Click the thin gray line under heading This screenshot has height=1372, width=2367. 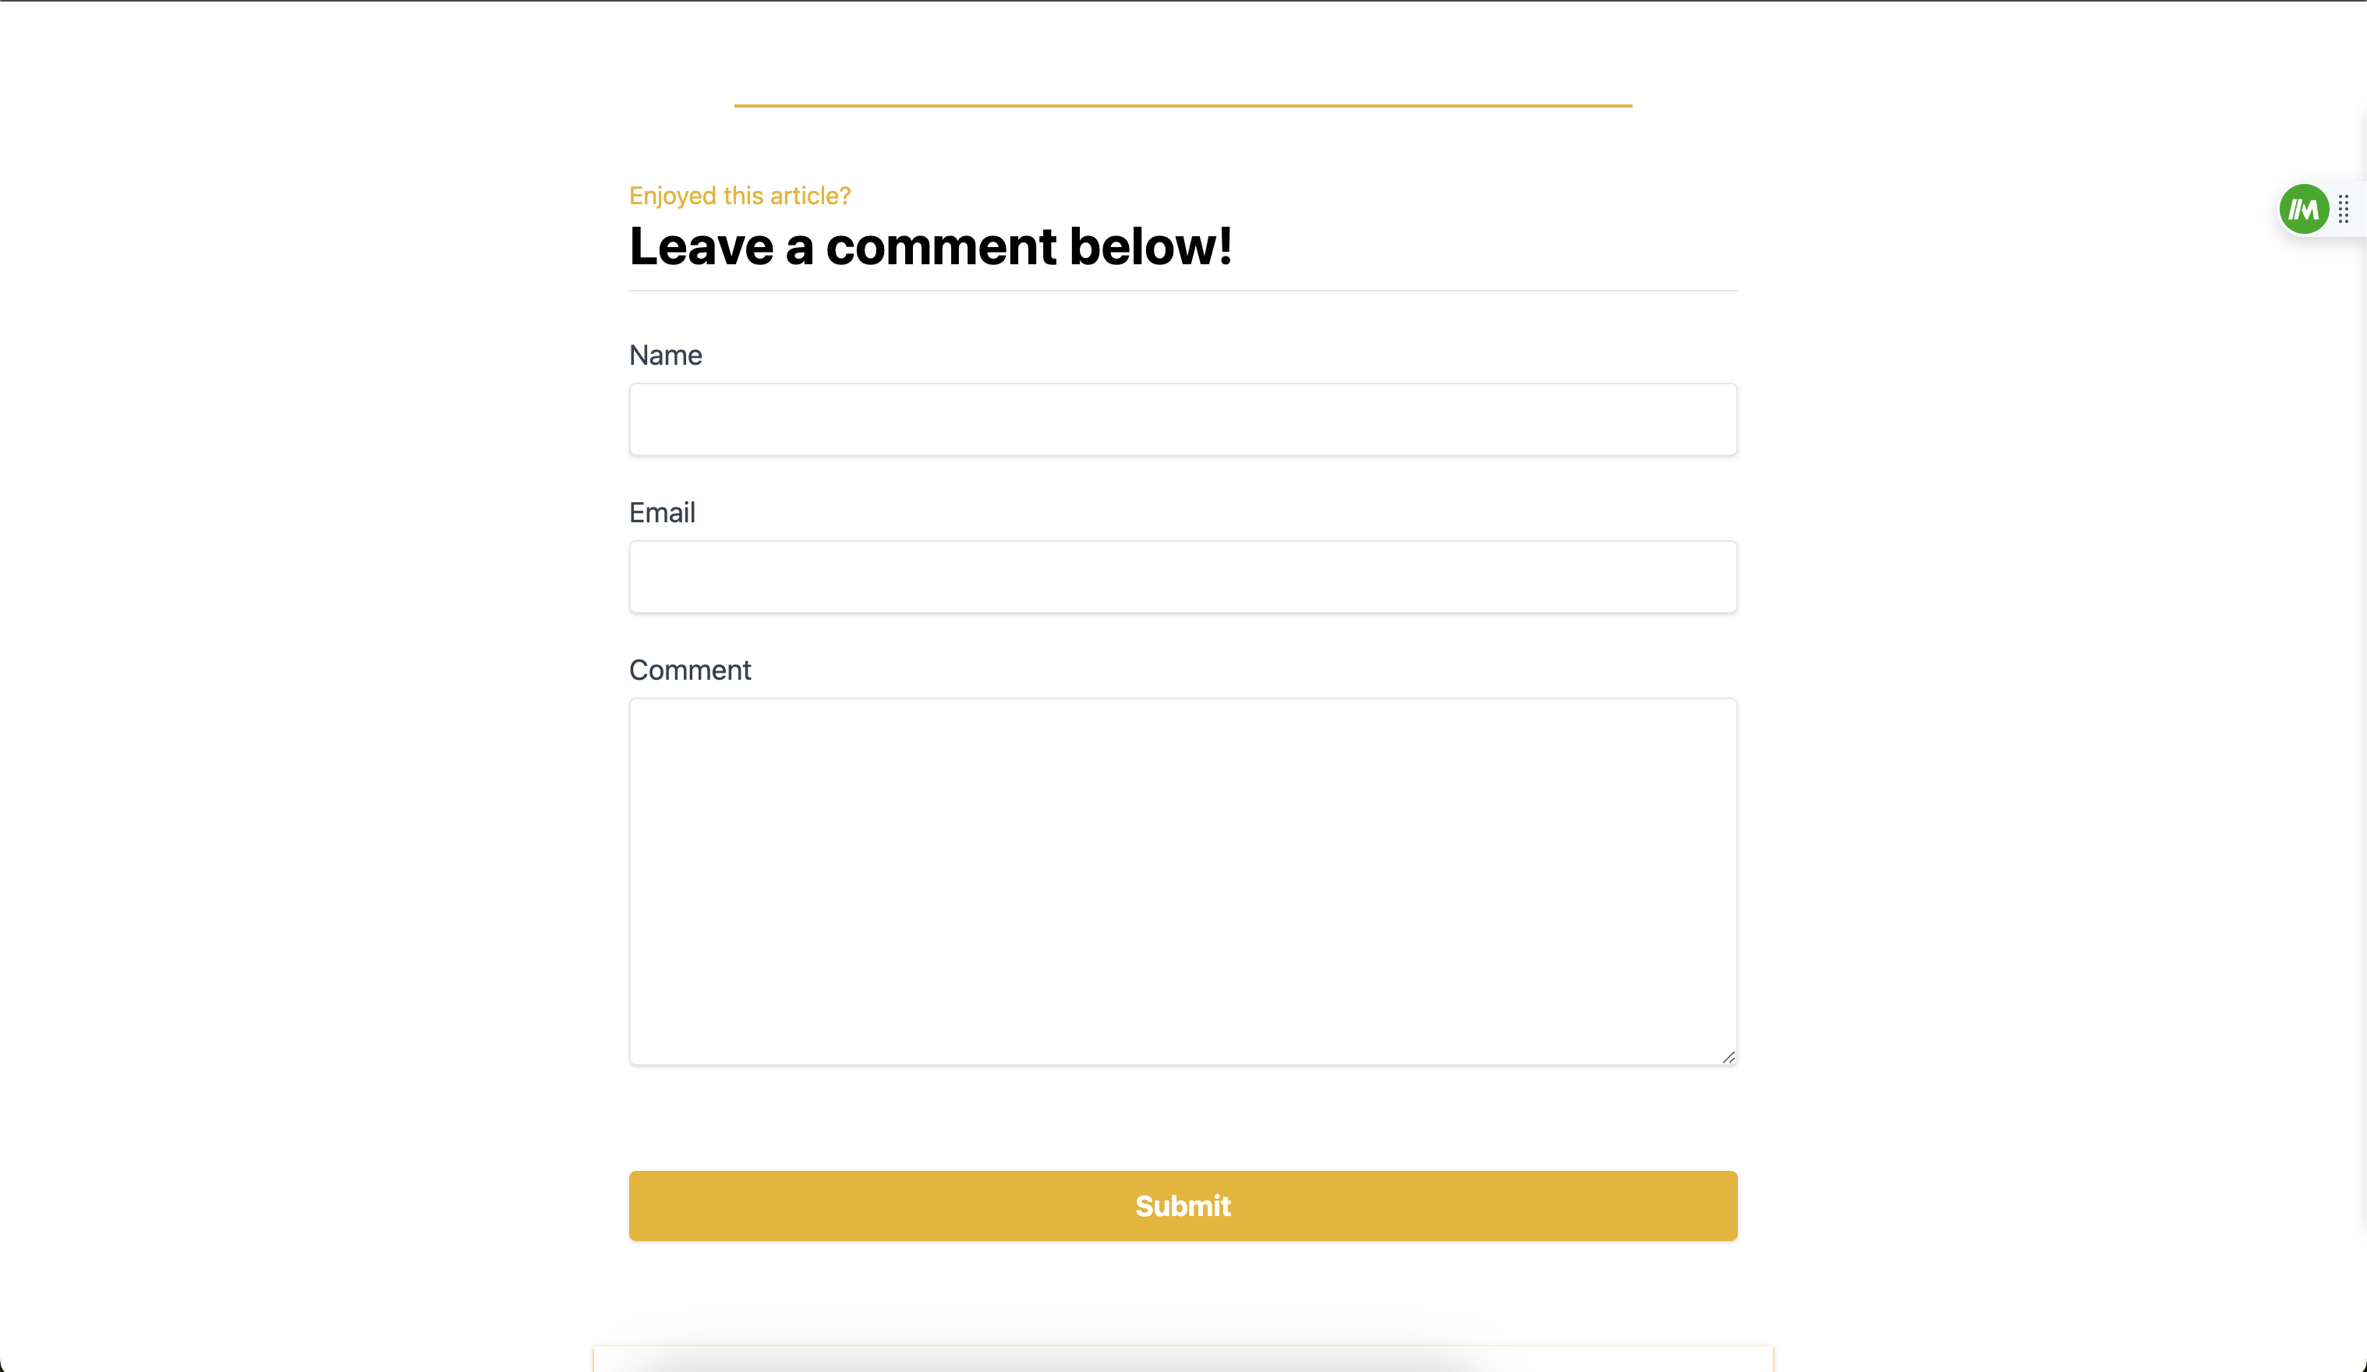(x=1183, y=291)
